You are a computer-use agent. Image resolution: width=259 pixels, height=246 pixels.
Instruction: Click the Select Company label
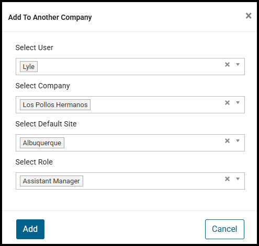coord(42,86)
